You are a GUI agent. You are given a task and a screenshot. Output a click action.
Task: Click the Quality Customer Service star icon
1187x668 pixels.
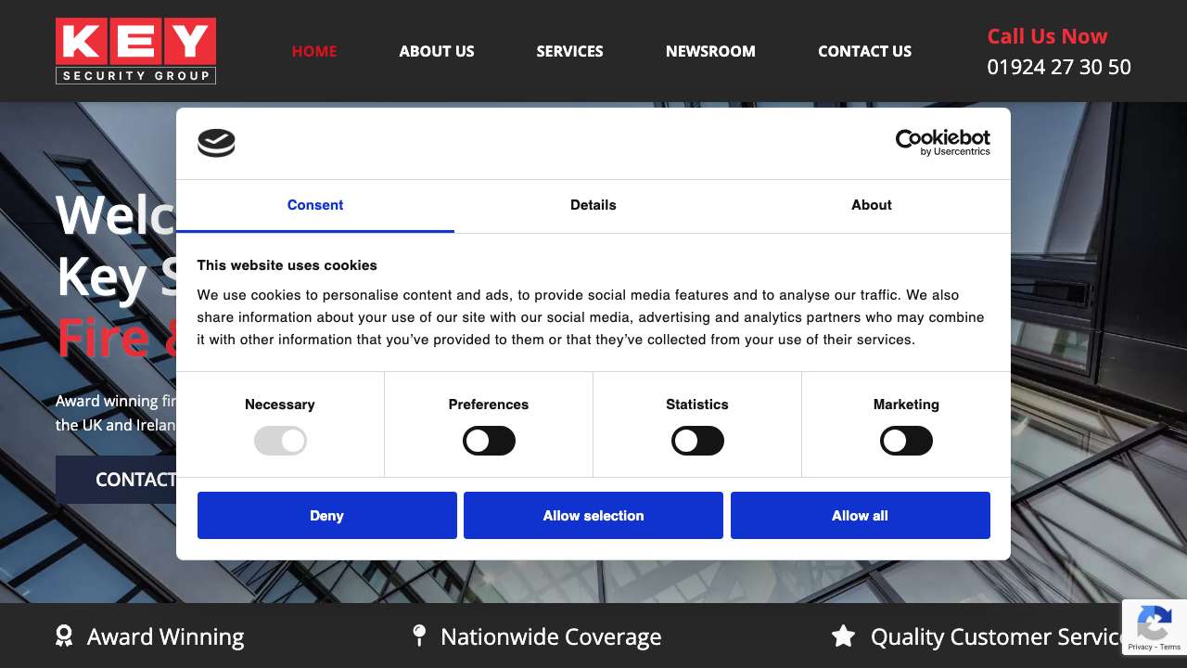(843, 636)
